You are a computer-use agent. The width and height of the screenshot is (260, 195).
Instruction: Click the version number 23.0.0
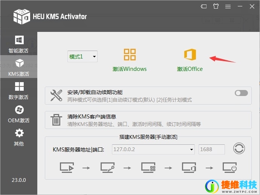pyautogui.click(x=19, y=180)
